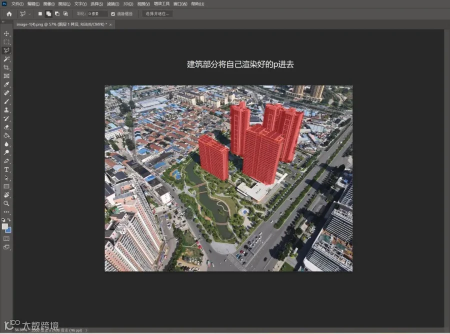
Task: Open the 窗口(W) menu
Action: tap(180, 4)
